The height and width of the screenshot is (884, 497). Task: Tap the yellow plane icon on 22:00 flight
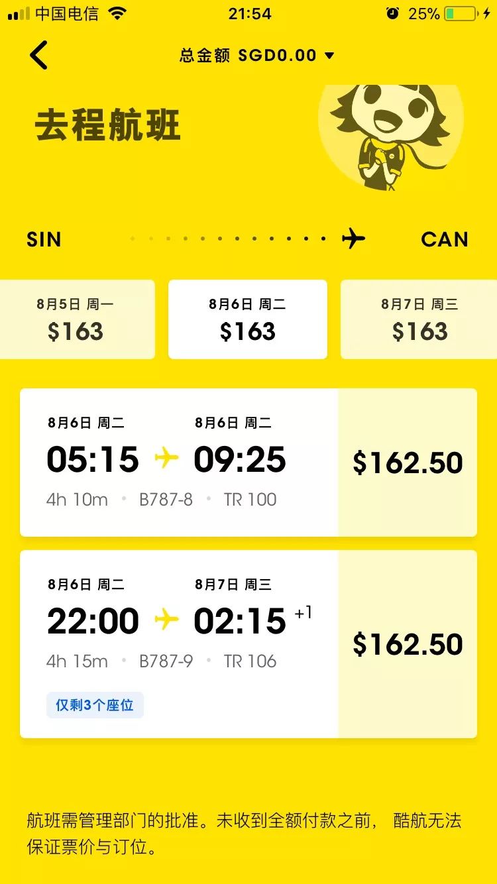pos(166,620)
